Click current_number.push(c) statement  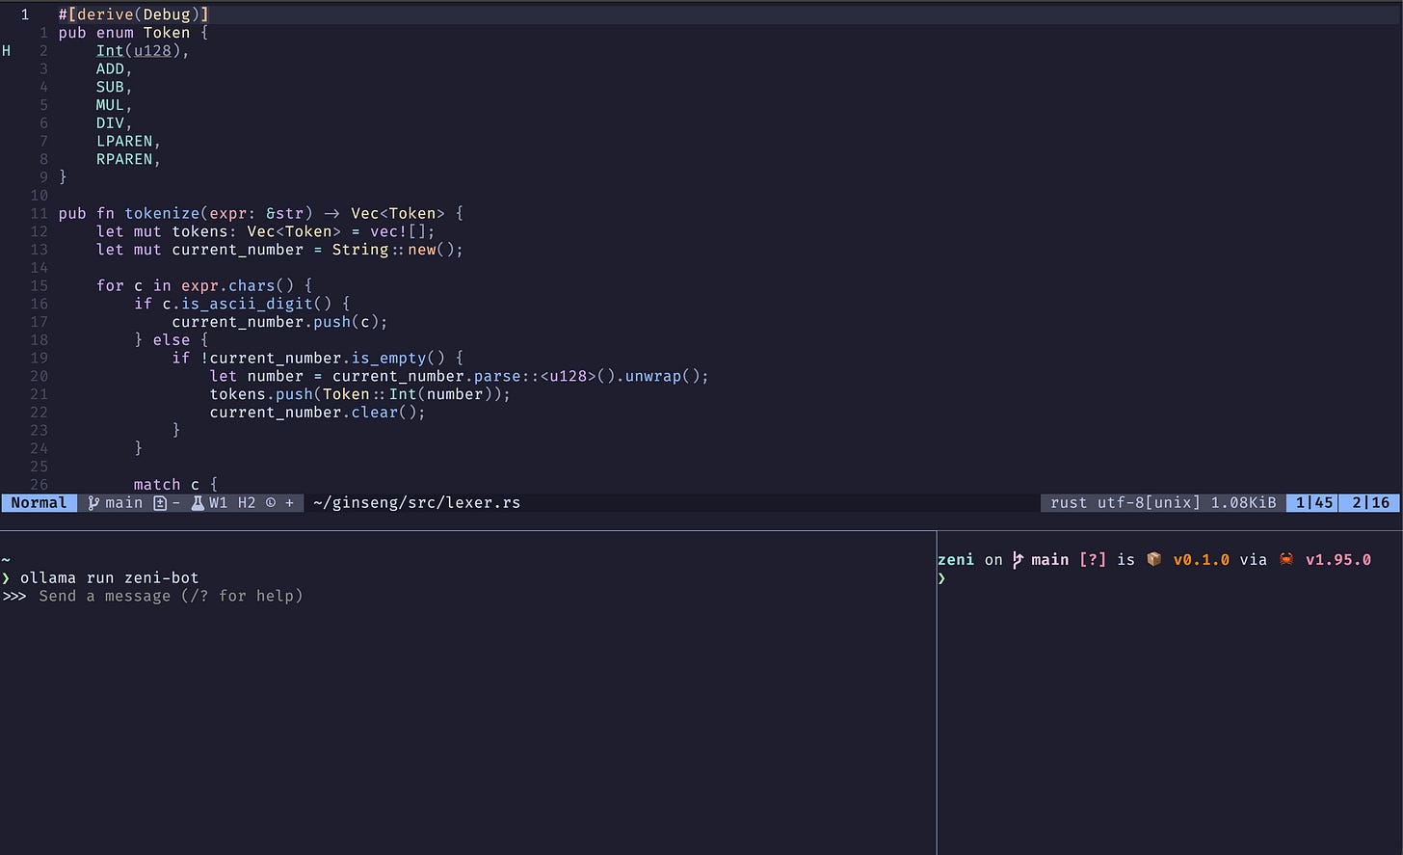point(279,322)
